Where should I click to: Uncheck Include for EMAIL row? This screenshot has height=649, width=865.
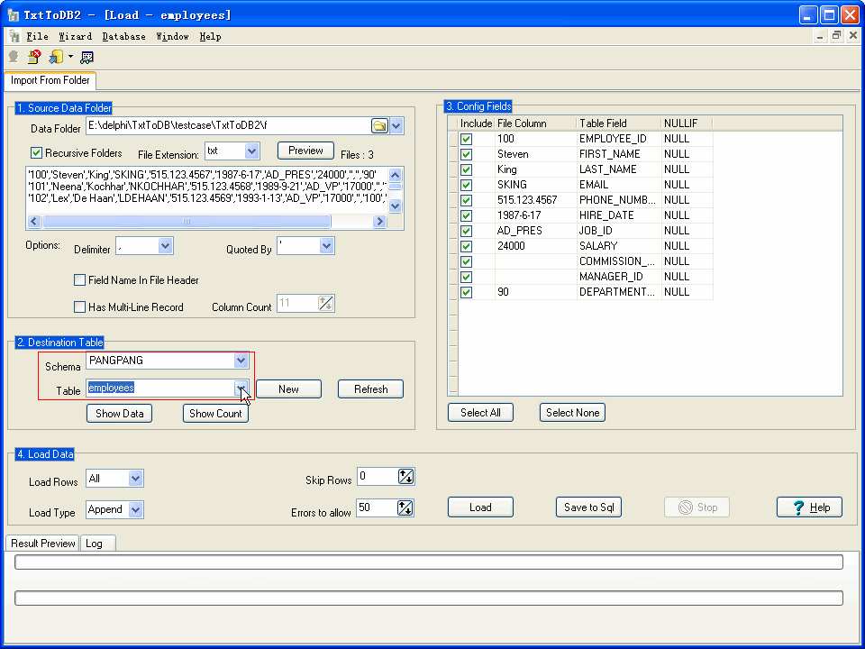tap(466, 185)
